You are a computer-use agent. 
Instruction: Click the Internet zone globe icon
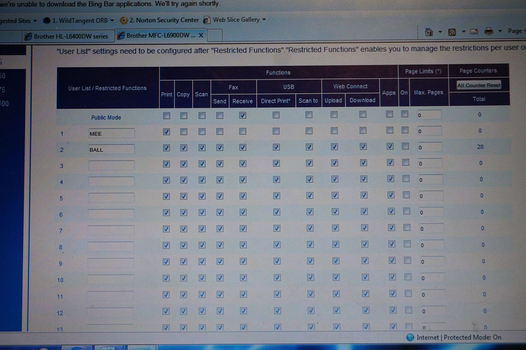[x=410, y=337]
